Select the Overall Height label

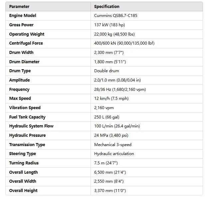coord(23,191)
